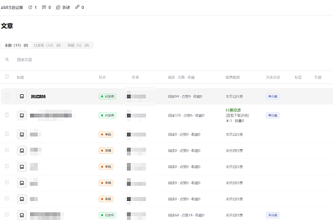Image resolution: width=333 pixels, height=222 pixels.
Task: Check the checkbox for 测试跳转 post
Action: click(7, 96)
